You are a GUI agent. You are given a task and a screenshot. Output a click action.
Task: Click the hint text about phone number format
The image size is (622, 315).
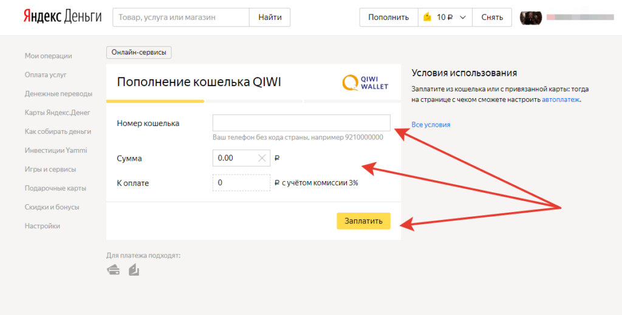298,138
